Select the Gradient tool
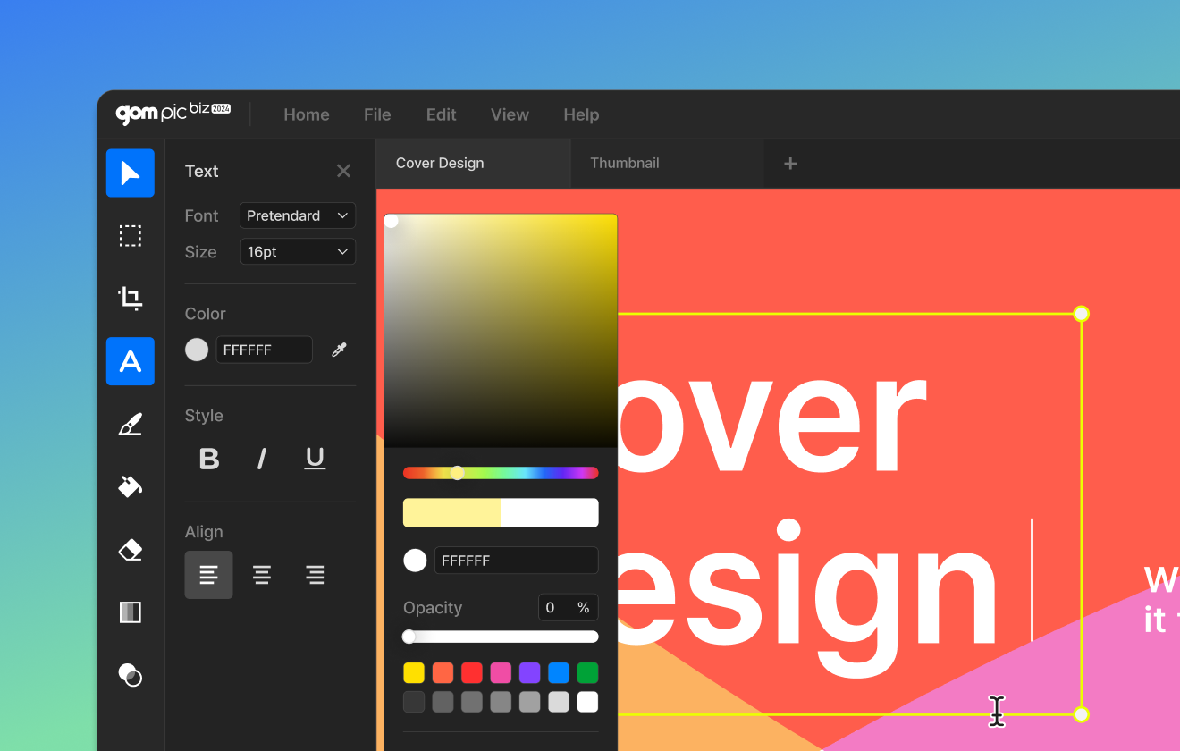 [131, 612]
